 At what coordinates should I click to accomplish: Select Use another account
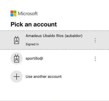[x=44, y=77]
